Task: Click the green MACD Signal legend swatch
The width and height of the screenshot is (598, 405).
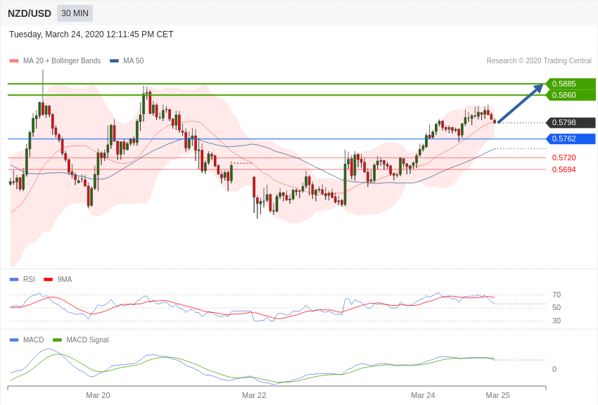Action: point(57,340)
